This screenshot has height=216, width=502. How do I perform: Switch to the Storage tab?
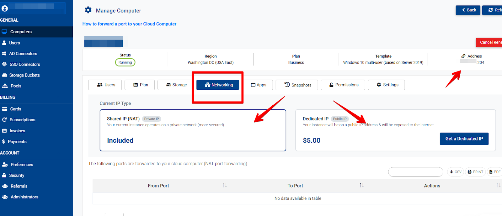[x=176, y=85]
